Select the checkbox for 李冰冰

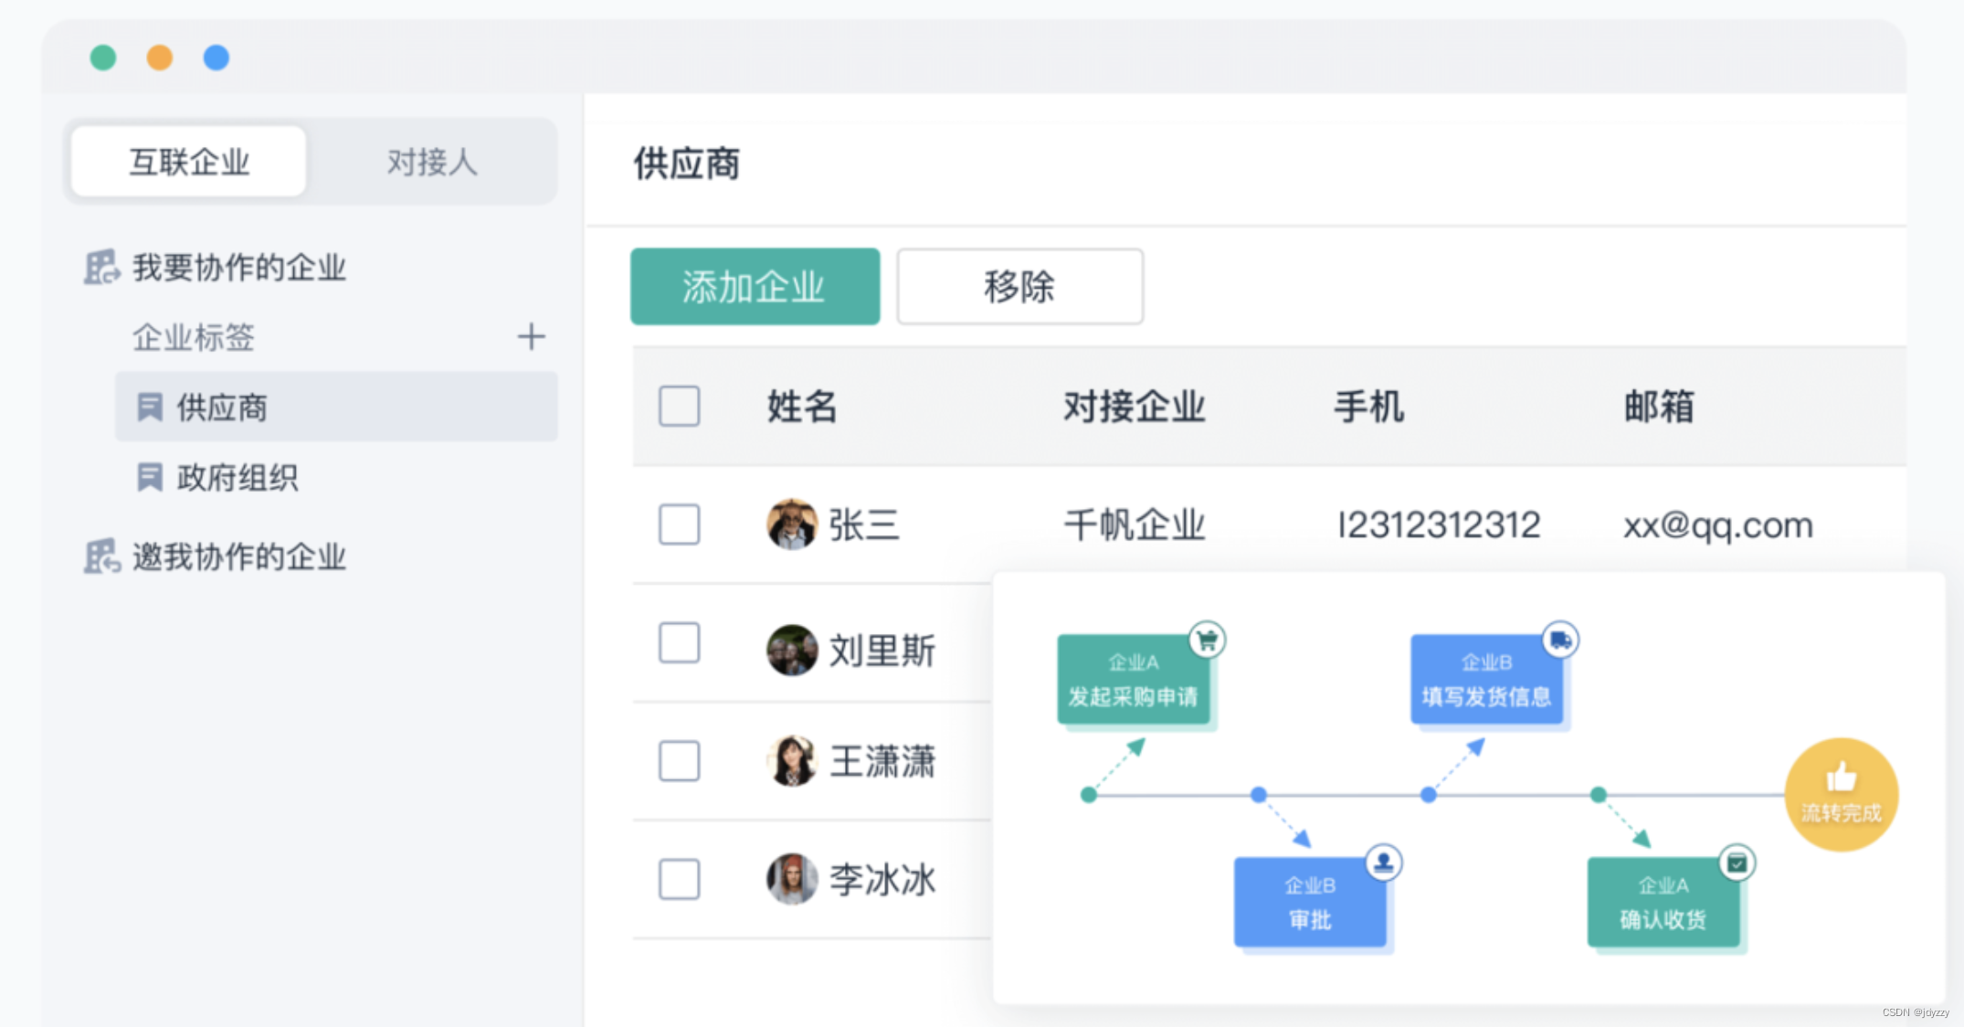pos(679,879)
